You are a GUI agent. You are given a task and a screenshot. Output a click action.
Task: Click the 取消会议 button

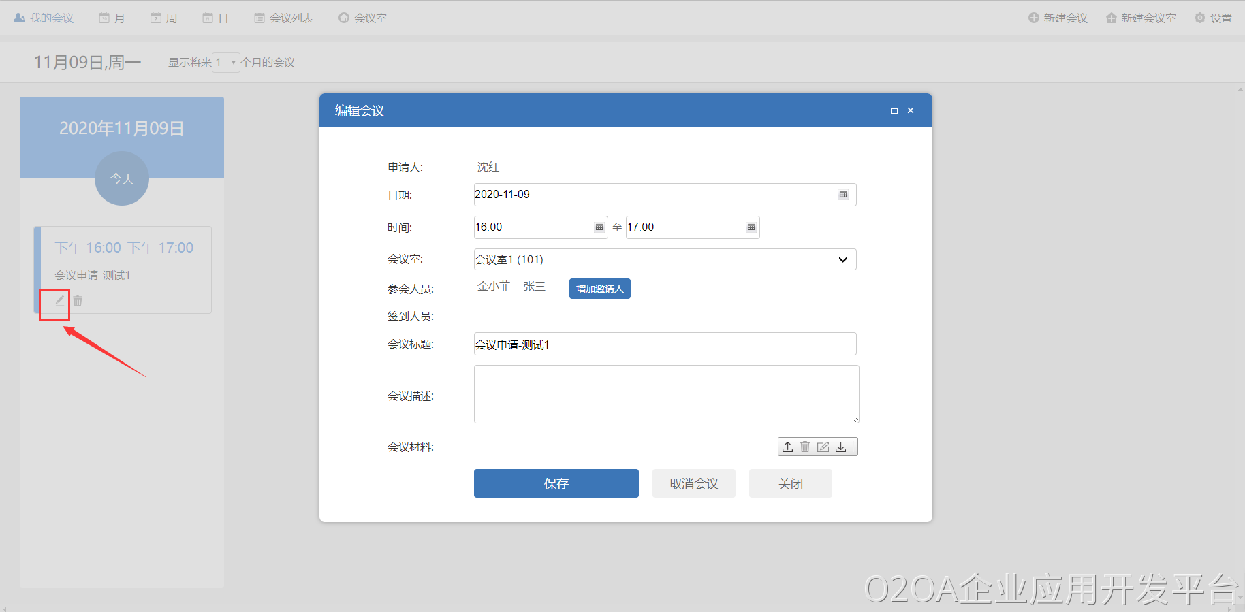point(693,483)
